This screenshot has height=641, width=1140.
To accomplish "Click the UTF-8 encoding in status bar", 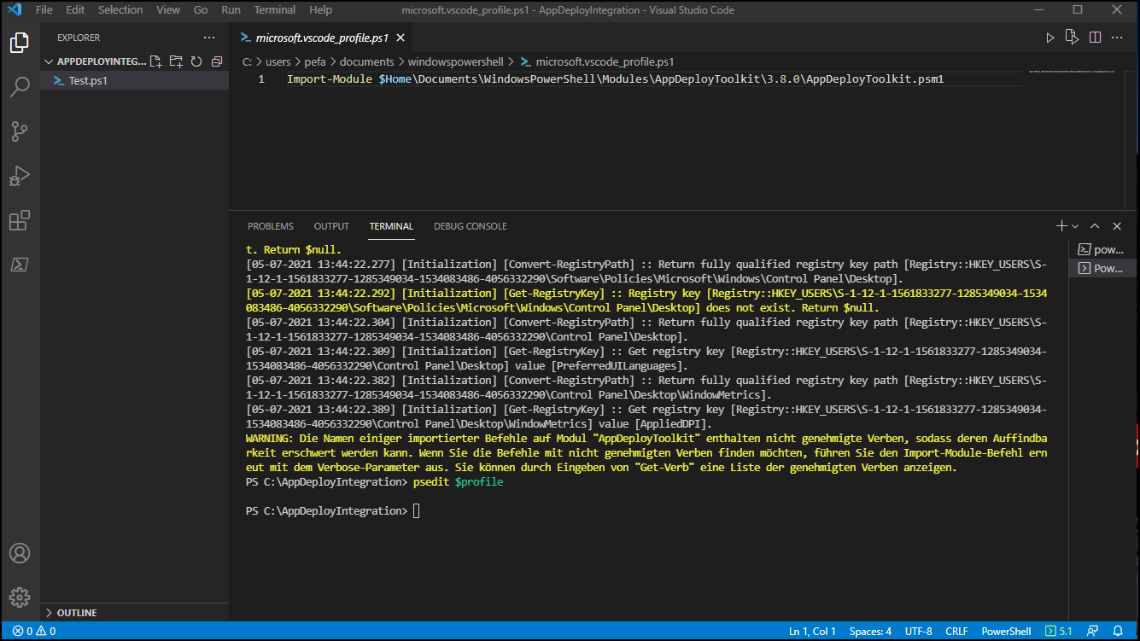I will click(x=918, y=632).
